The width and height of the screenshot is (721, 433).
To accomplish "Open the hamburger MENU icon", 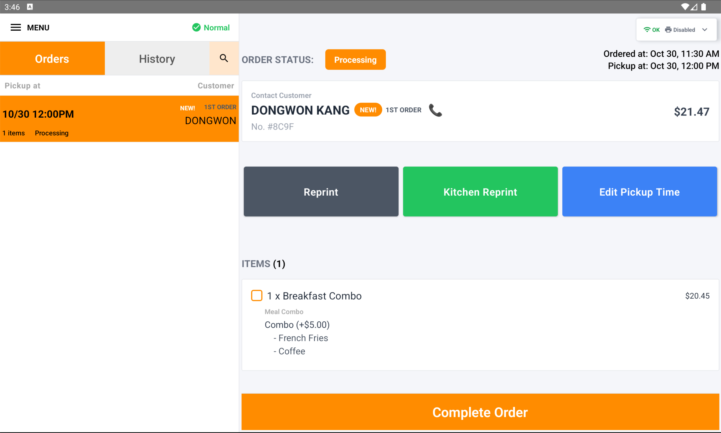I will pyautogui.click(x=16, y=27).
